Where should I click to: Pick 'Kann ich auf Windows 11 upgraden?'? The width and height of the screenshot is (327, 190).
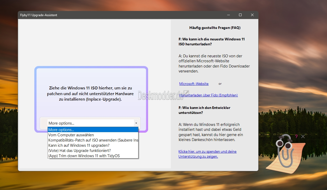[x=93, y=145]
